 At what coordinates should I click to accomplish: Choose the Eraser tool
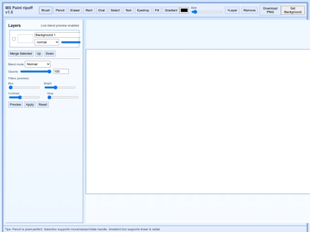coord(75,10)
